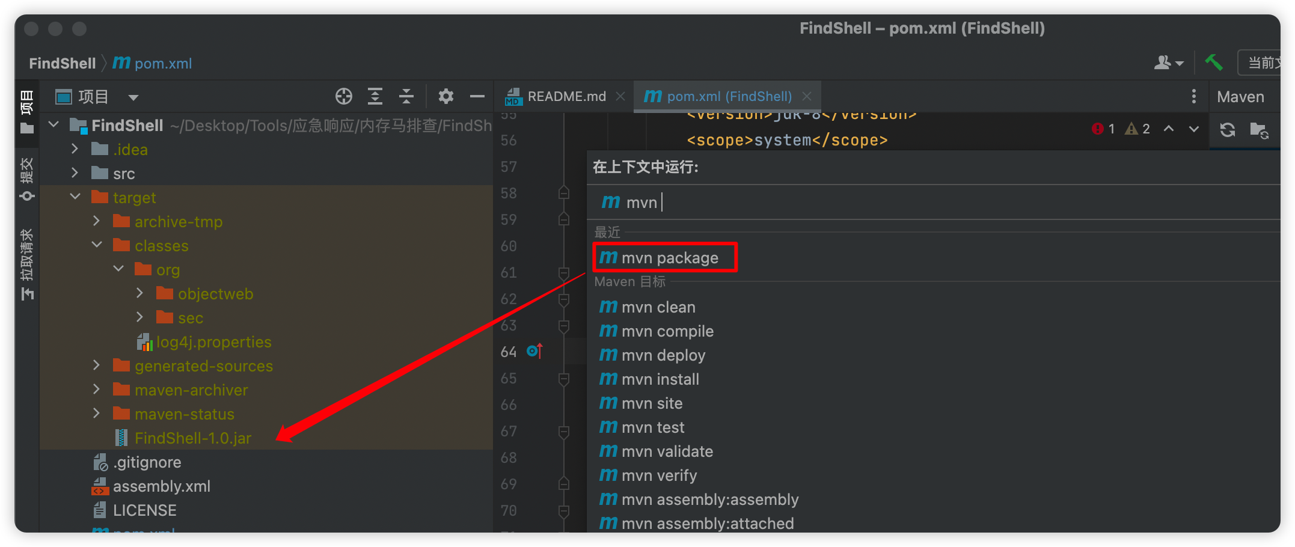Go to previous highlighted error arrow
Screen dimensions: 1295x547
coord(1169,129)
